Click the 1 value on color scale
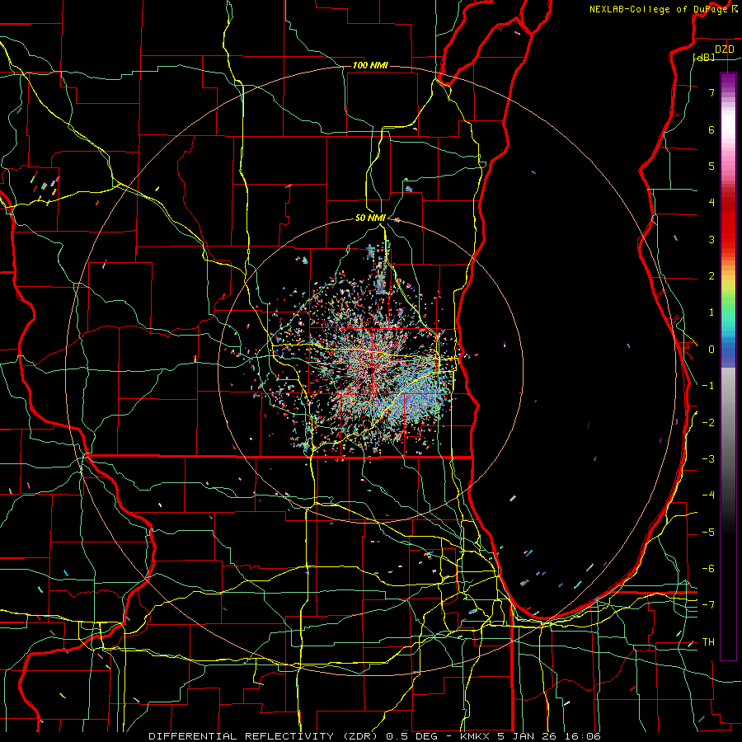Viewport: 742px width, 742px height. [711, 312]
